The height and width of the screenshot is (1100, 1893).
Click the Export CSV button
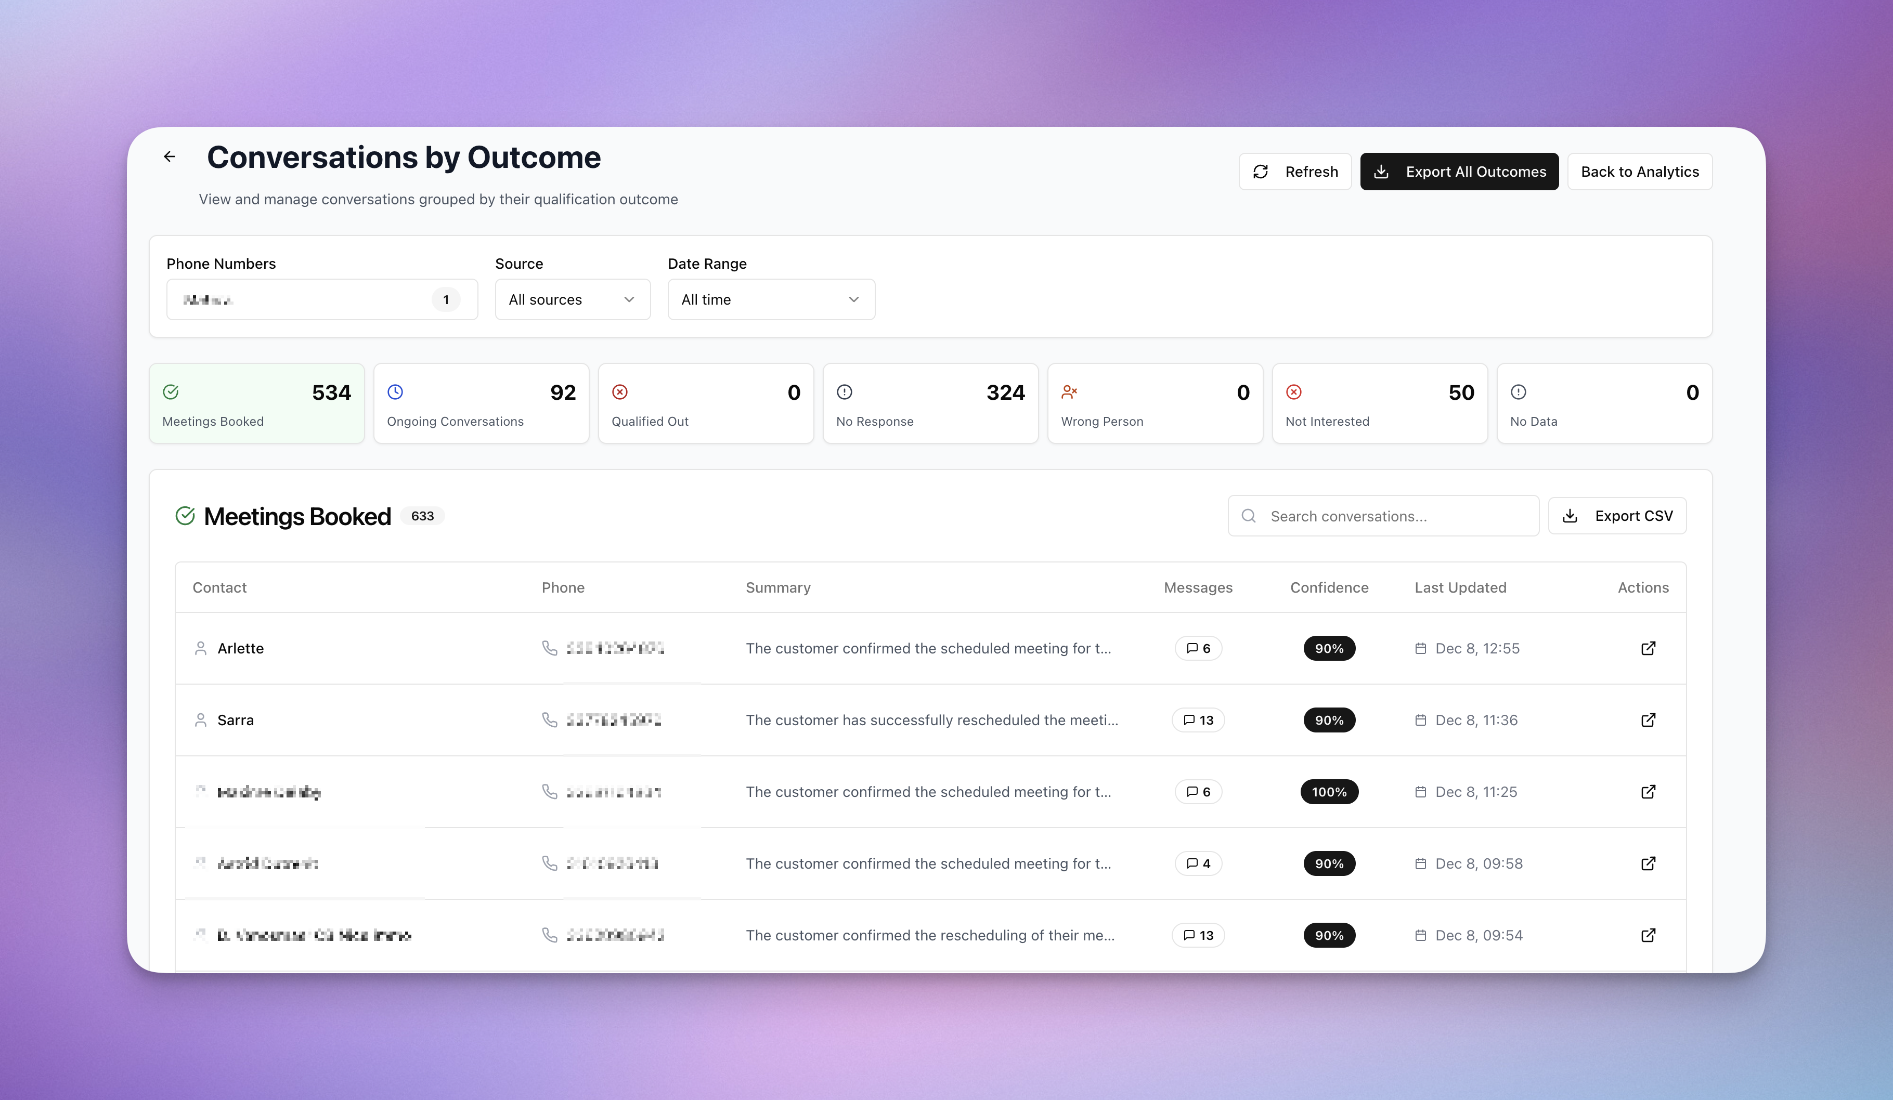tap(1616, 516)
